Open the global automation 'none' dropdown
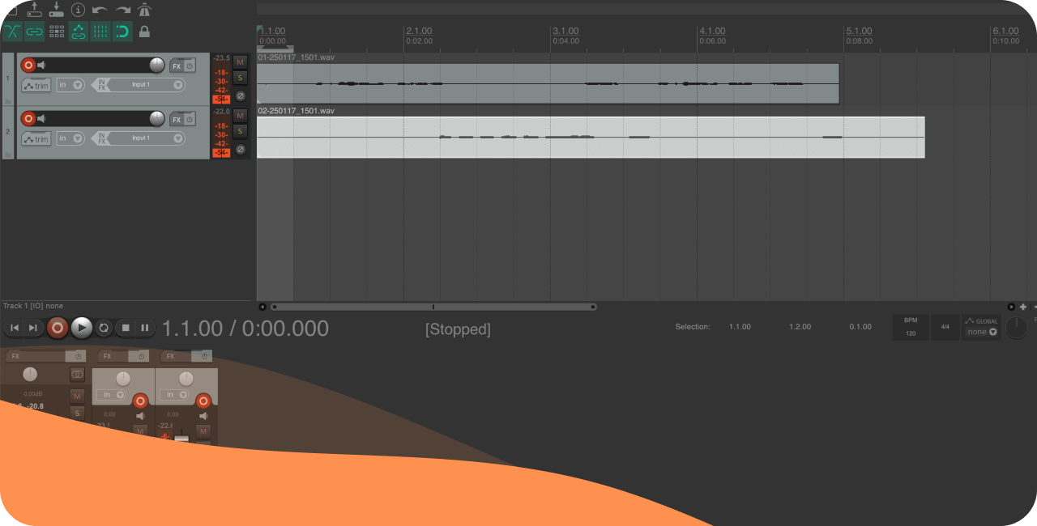Image resolution: width=1037 pixels, height=526 pixels. [x=981, y=332]
